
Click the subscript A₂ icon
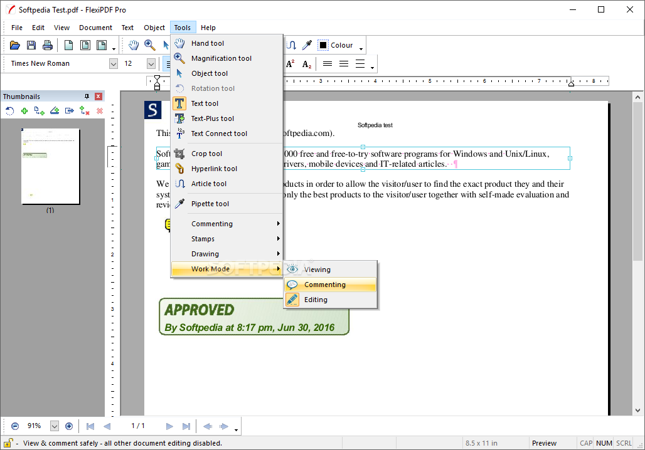click(307, 64)
